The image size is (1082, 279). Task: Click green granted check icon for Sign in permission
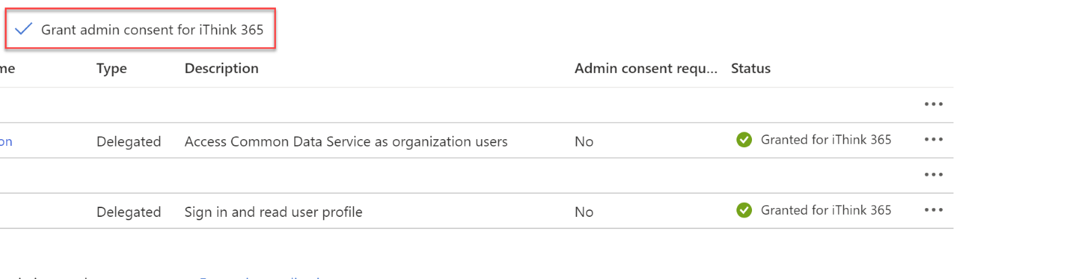pyautogui.click(x=744, y=210)
